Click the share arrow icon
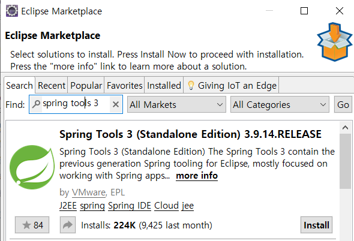354x241 pixels. click(x=68, y=225)
